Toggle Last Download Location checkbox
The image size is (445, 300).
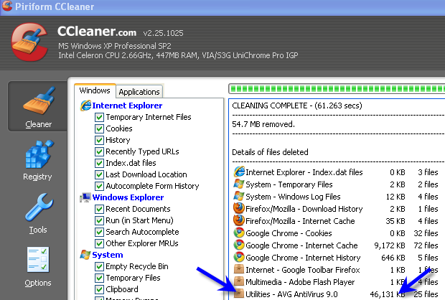(99, 174)
